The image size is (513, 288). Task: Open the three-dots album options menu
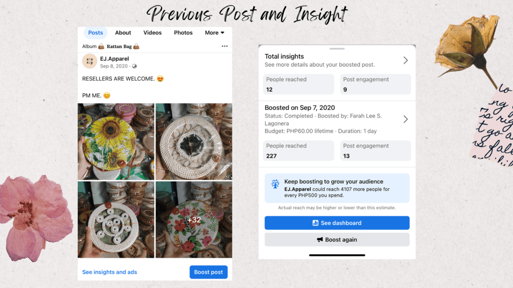[224, 47]
